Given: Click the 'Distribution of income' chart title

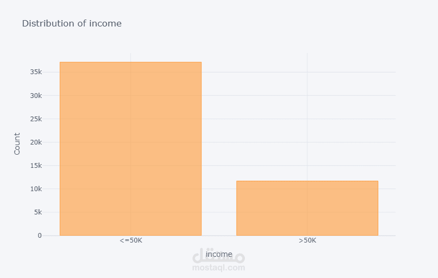Looking at the screenshot, I should tap(71, 23).
